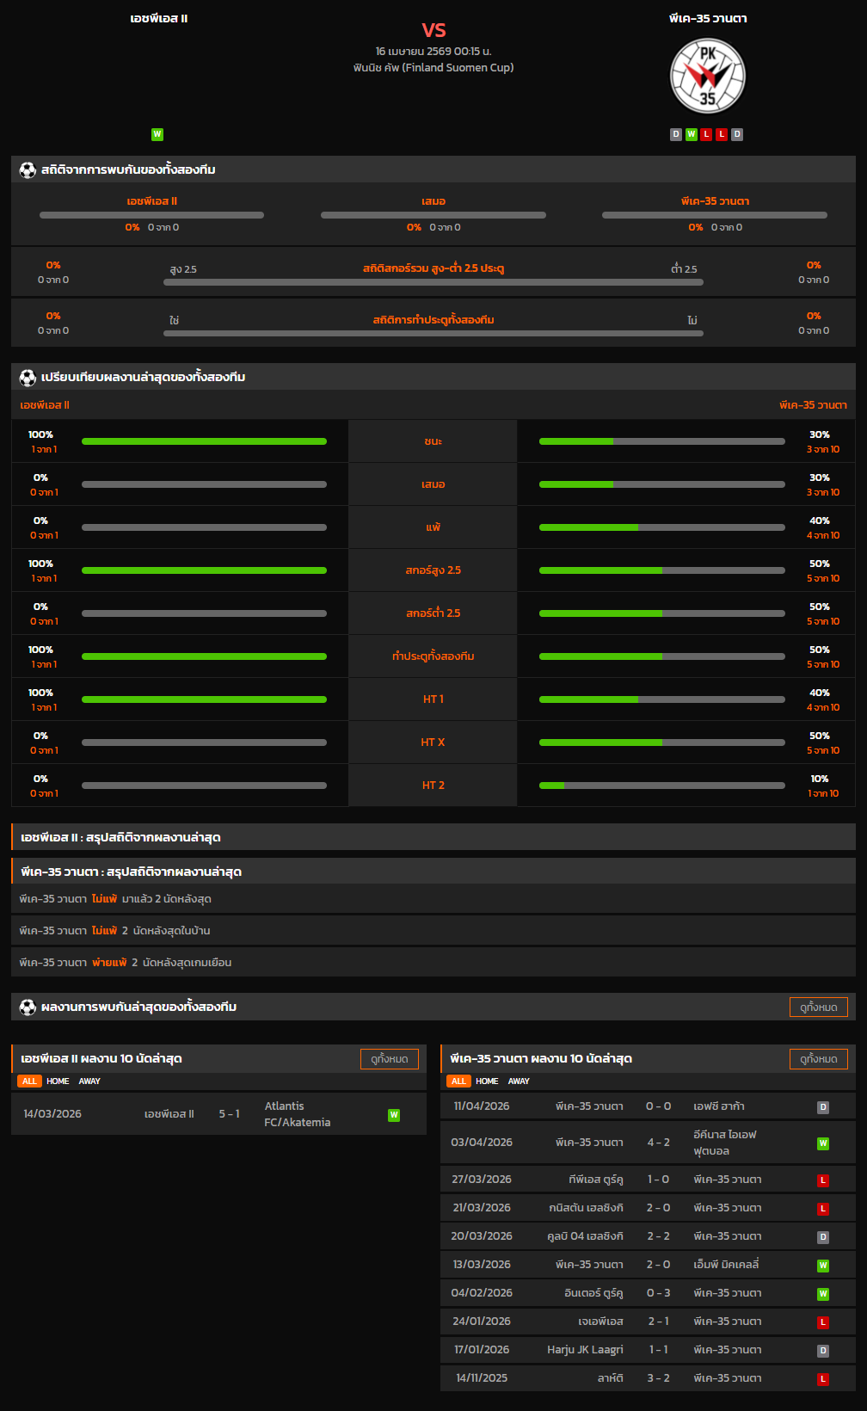Click soccer ball icon in head-to-head stats header
This screenshot has height=1411, width=867.
click(28, 170)
